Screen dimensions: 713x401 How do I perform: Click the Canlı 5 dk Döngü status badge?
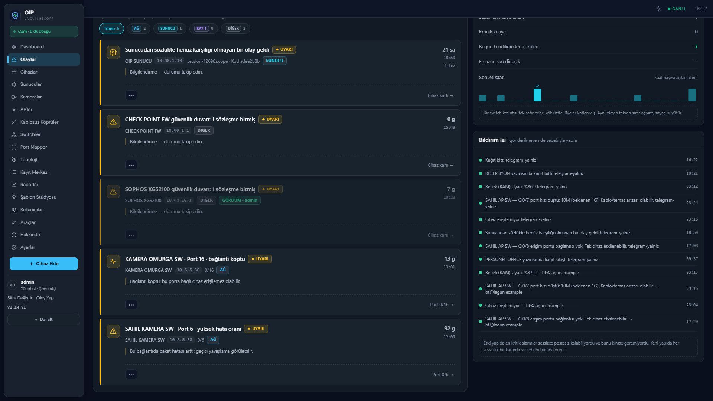44,32
